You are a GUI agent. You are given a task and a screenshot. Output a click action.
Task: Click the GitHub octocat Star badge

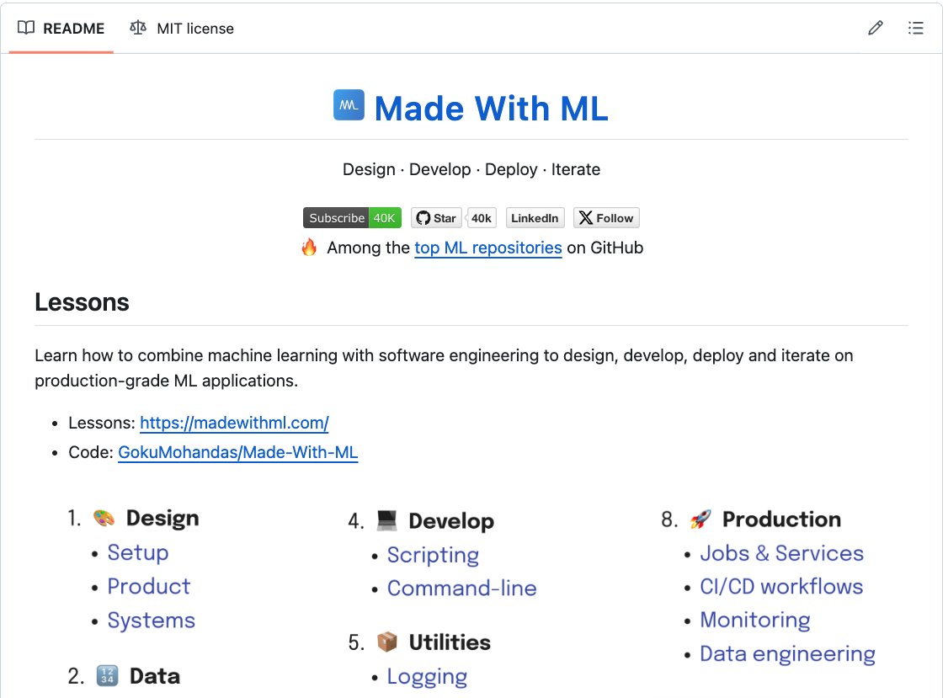(436, 218)
